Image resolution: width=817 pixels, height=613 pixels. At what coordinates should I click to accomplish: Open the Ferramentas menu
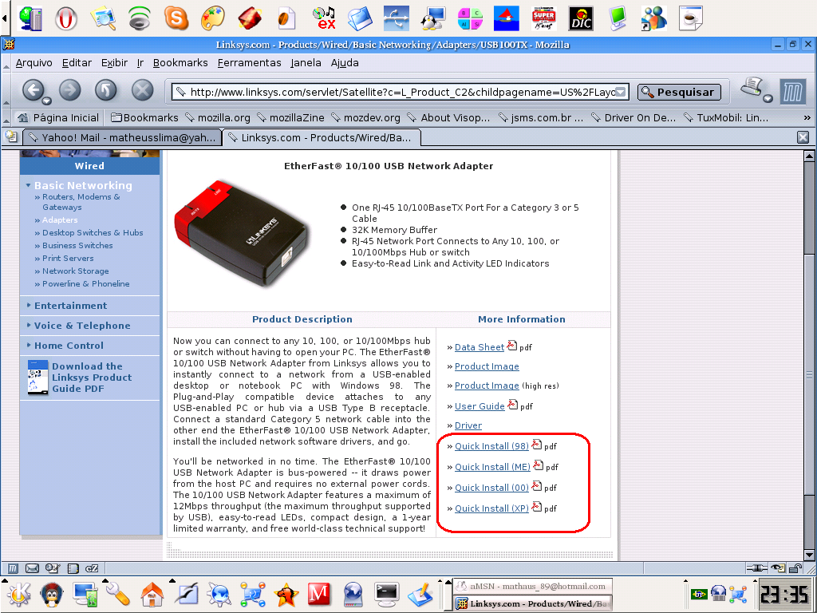point(249,62)
